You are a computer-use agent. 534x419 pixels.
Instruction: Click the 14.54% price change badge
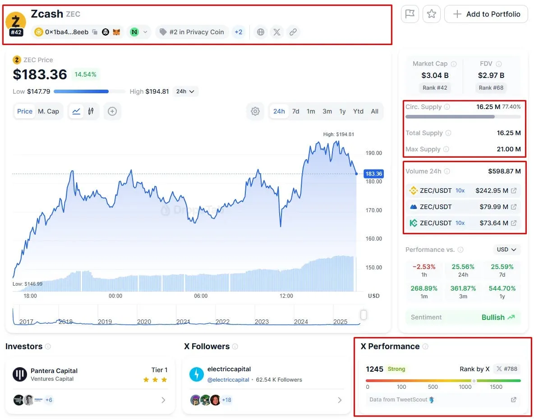pos(85,74)
